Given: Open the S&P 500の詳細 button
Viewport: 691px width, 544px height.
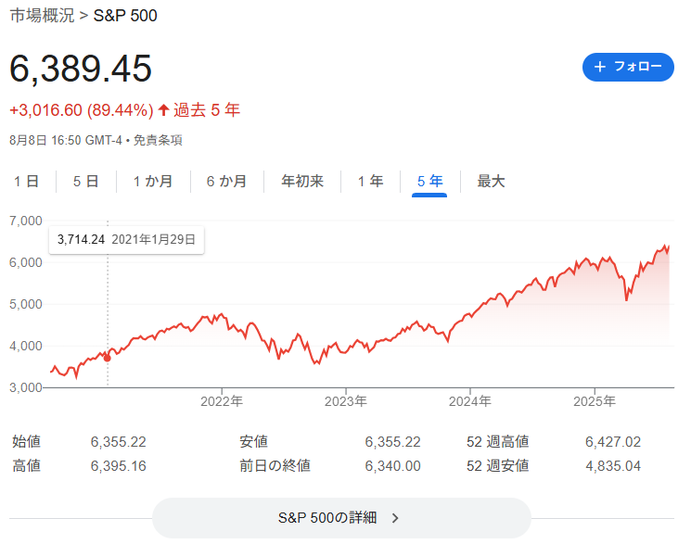Looking at the screenshot, I should tap(341, 517).
